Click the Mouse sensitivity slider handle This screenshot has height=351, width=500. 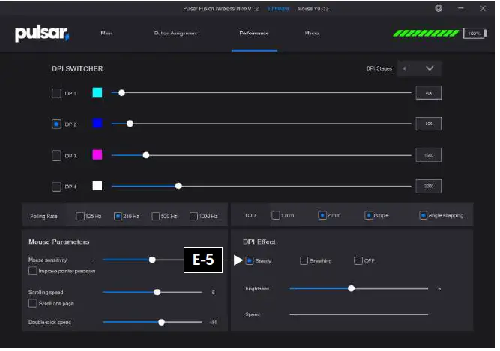pos(152,259)
